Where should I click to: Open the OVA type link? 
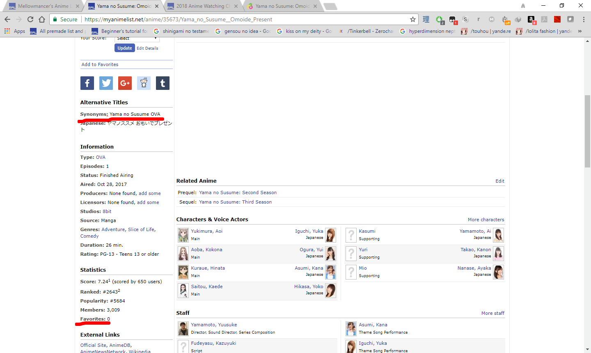[101, 157]
